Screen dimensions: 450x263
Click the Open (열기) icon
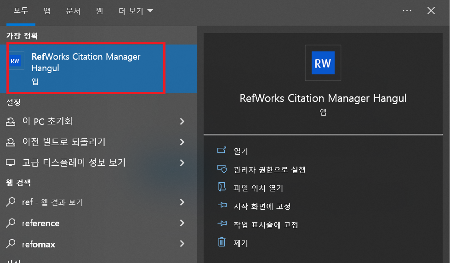point(222,151)
